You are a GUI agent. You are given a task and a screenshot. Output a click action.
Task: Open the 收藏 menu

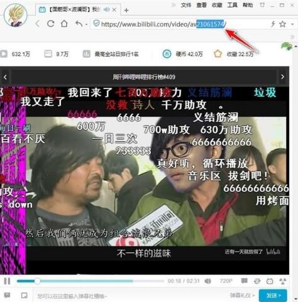pyautogui.click(x=217, y=5)
